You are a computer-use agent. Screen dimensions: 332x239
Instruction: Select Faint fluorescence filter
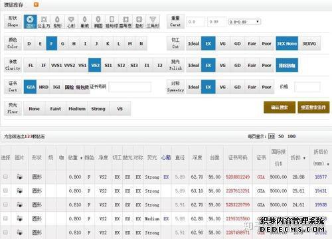click(55, 109)
